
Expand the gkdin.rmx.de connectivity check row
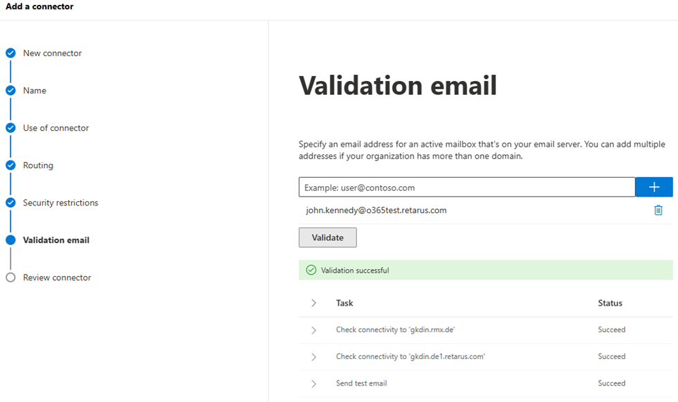pos(313,330)
